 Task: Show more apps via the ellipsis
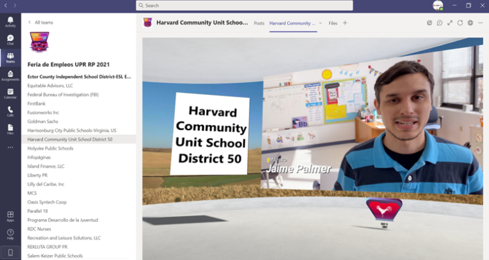pos(10,147)
